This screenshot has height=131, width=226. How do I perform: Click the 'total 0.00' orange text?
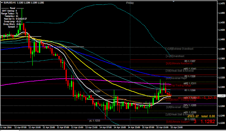point(208,116)
